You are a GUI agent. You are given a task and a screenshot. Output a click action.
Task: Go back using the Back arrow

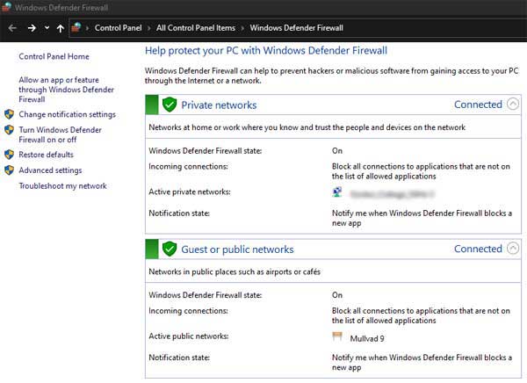tap(12, 28)
